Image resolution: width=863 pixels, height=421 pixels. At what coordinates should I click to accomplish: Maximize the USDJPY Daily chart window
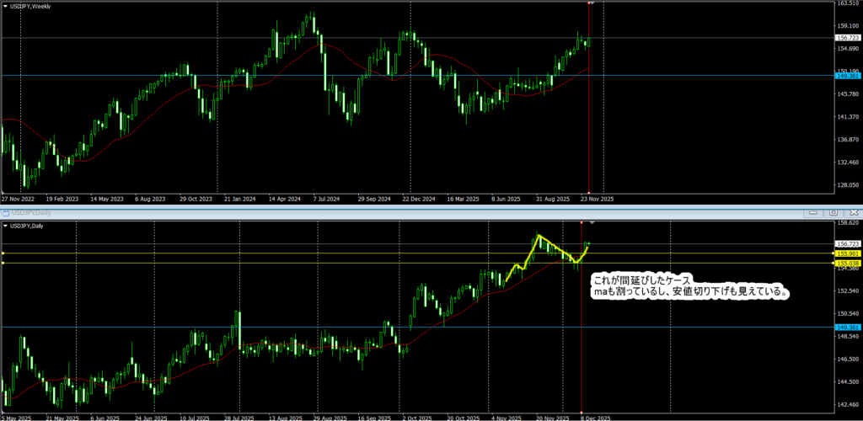(x=833, y=213)
